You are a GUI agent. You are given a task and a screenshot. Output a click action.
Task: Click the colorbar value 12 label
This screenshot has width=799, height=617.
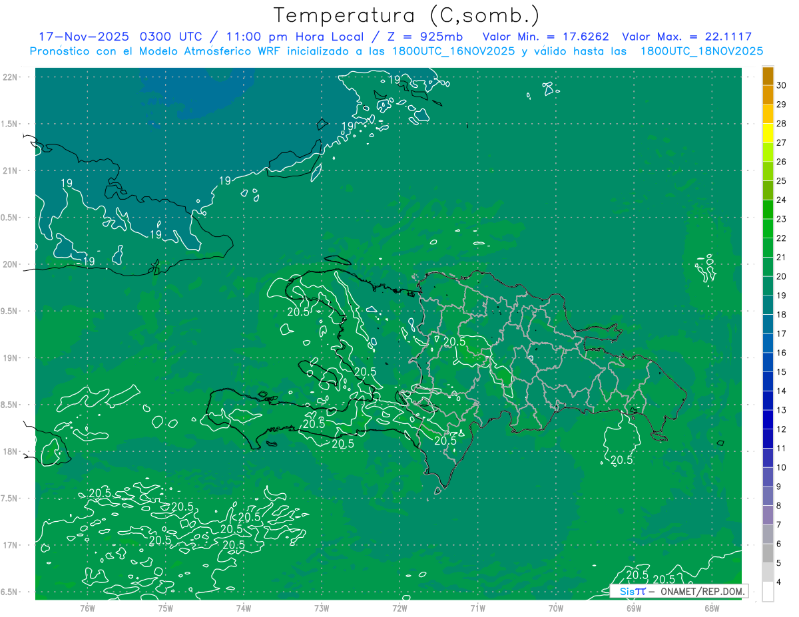(782, 429)
